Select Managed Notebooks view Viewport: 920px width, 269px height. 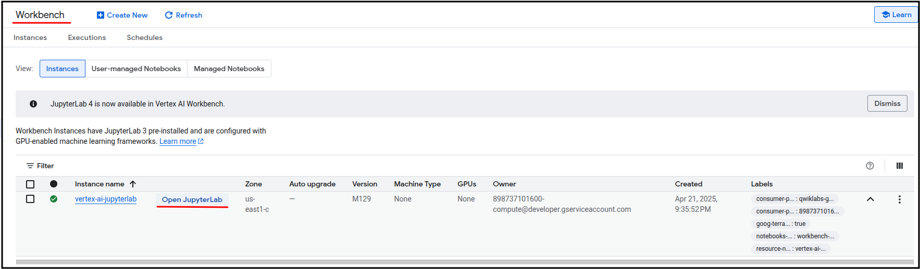(x=229, y=69)
